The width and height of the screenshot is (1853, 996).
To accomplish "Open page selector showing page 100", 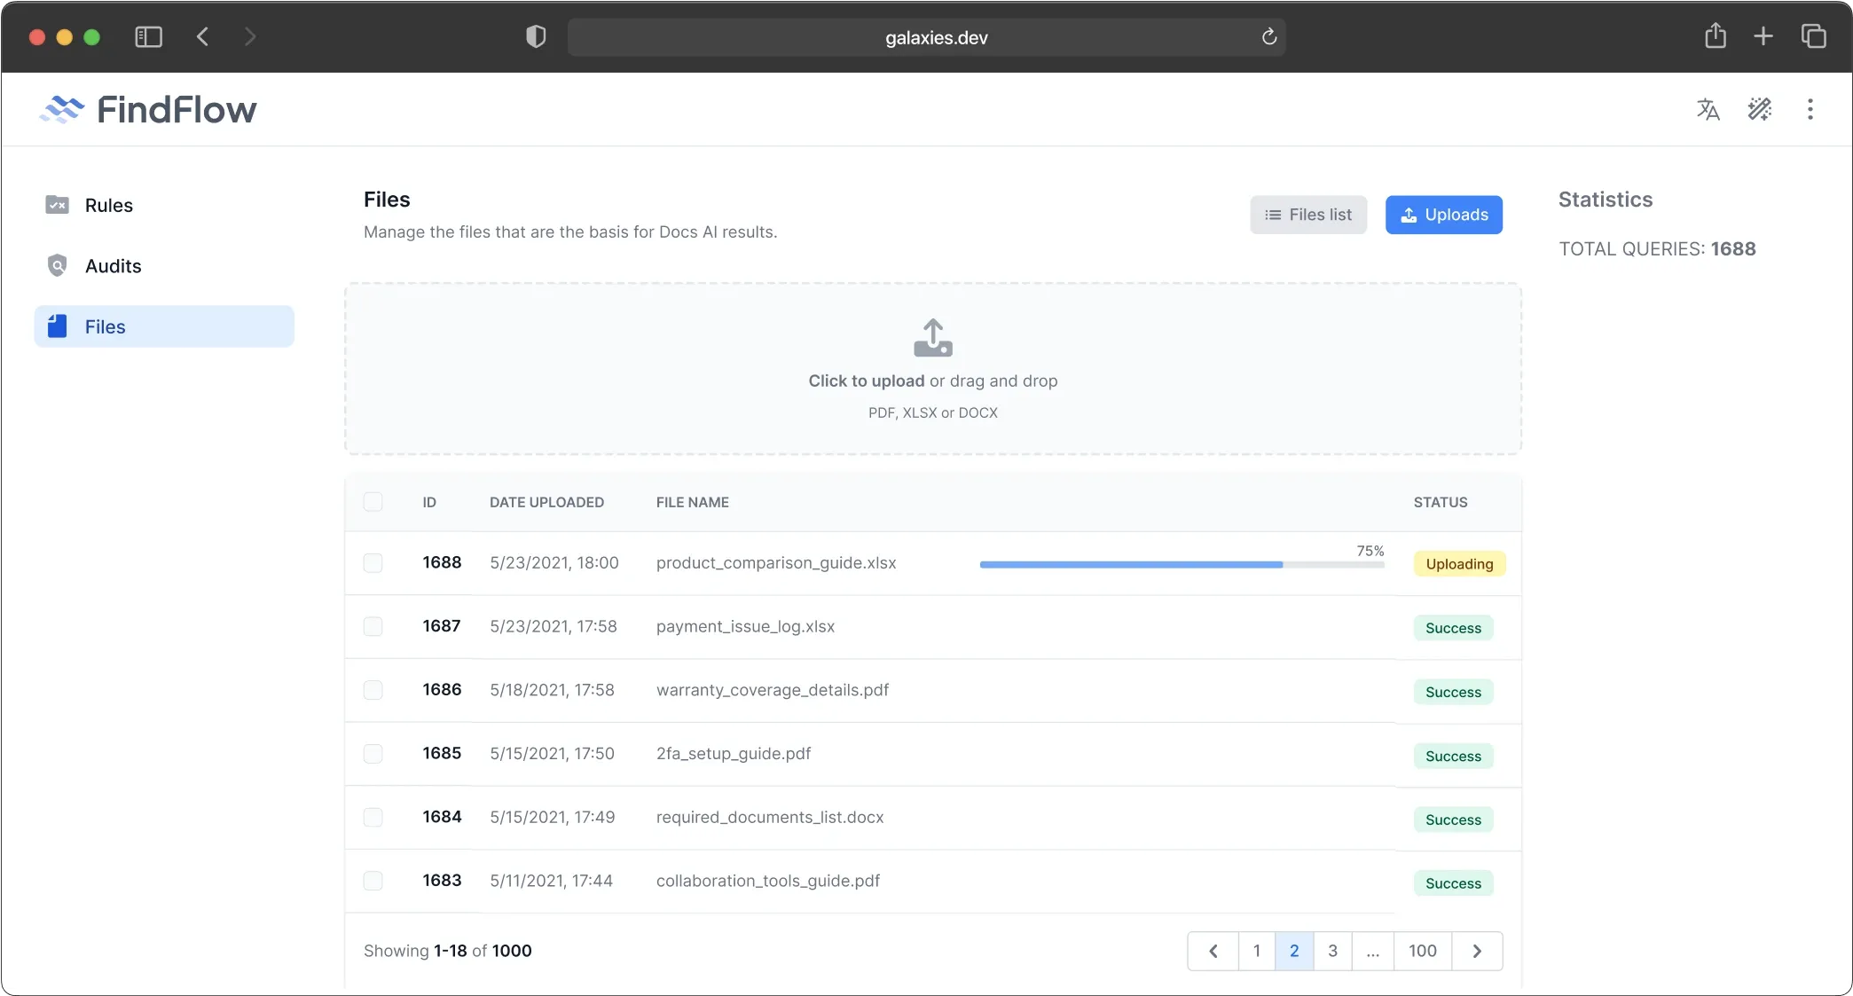I will click(1422, 950).
